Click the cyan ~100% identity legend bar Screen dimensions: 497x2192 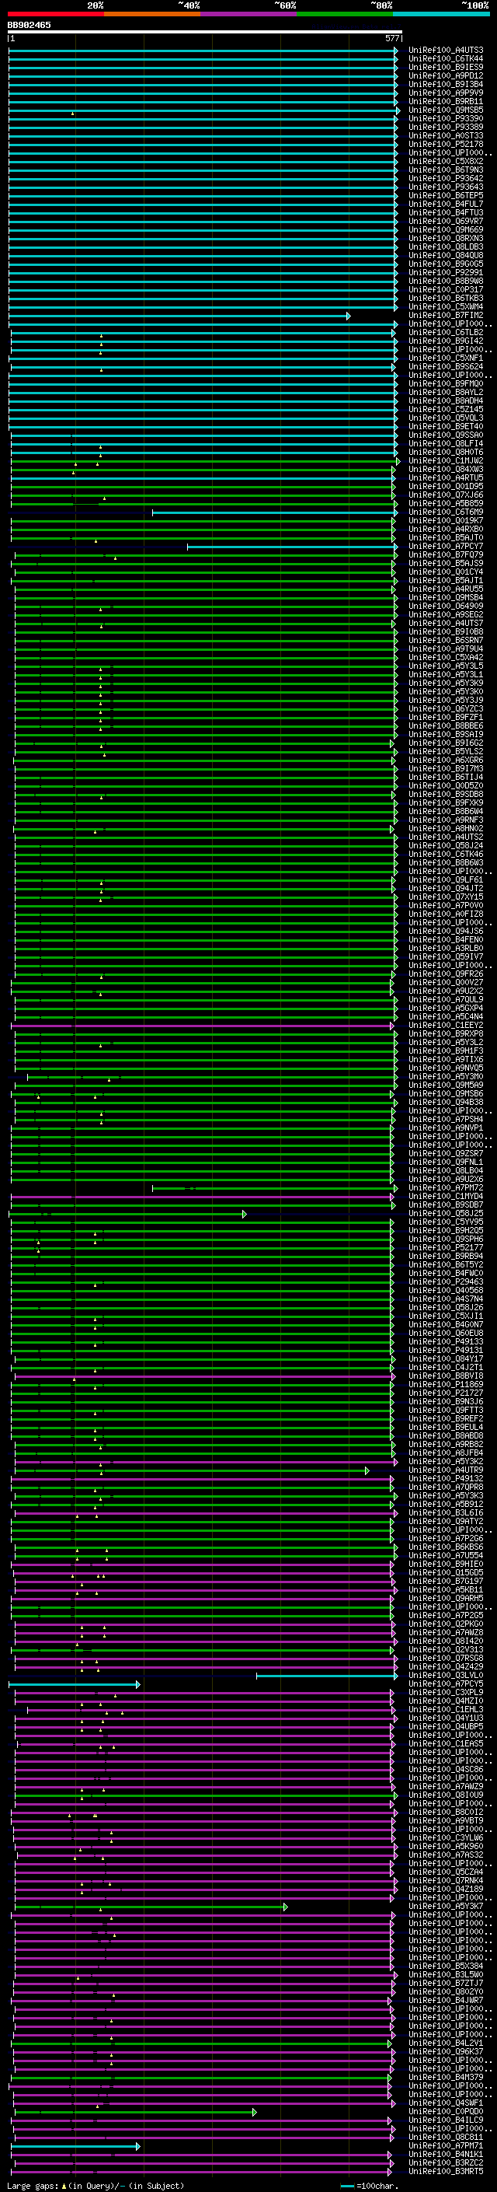click(442, 14)
